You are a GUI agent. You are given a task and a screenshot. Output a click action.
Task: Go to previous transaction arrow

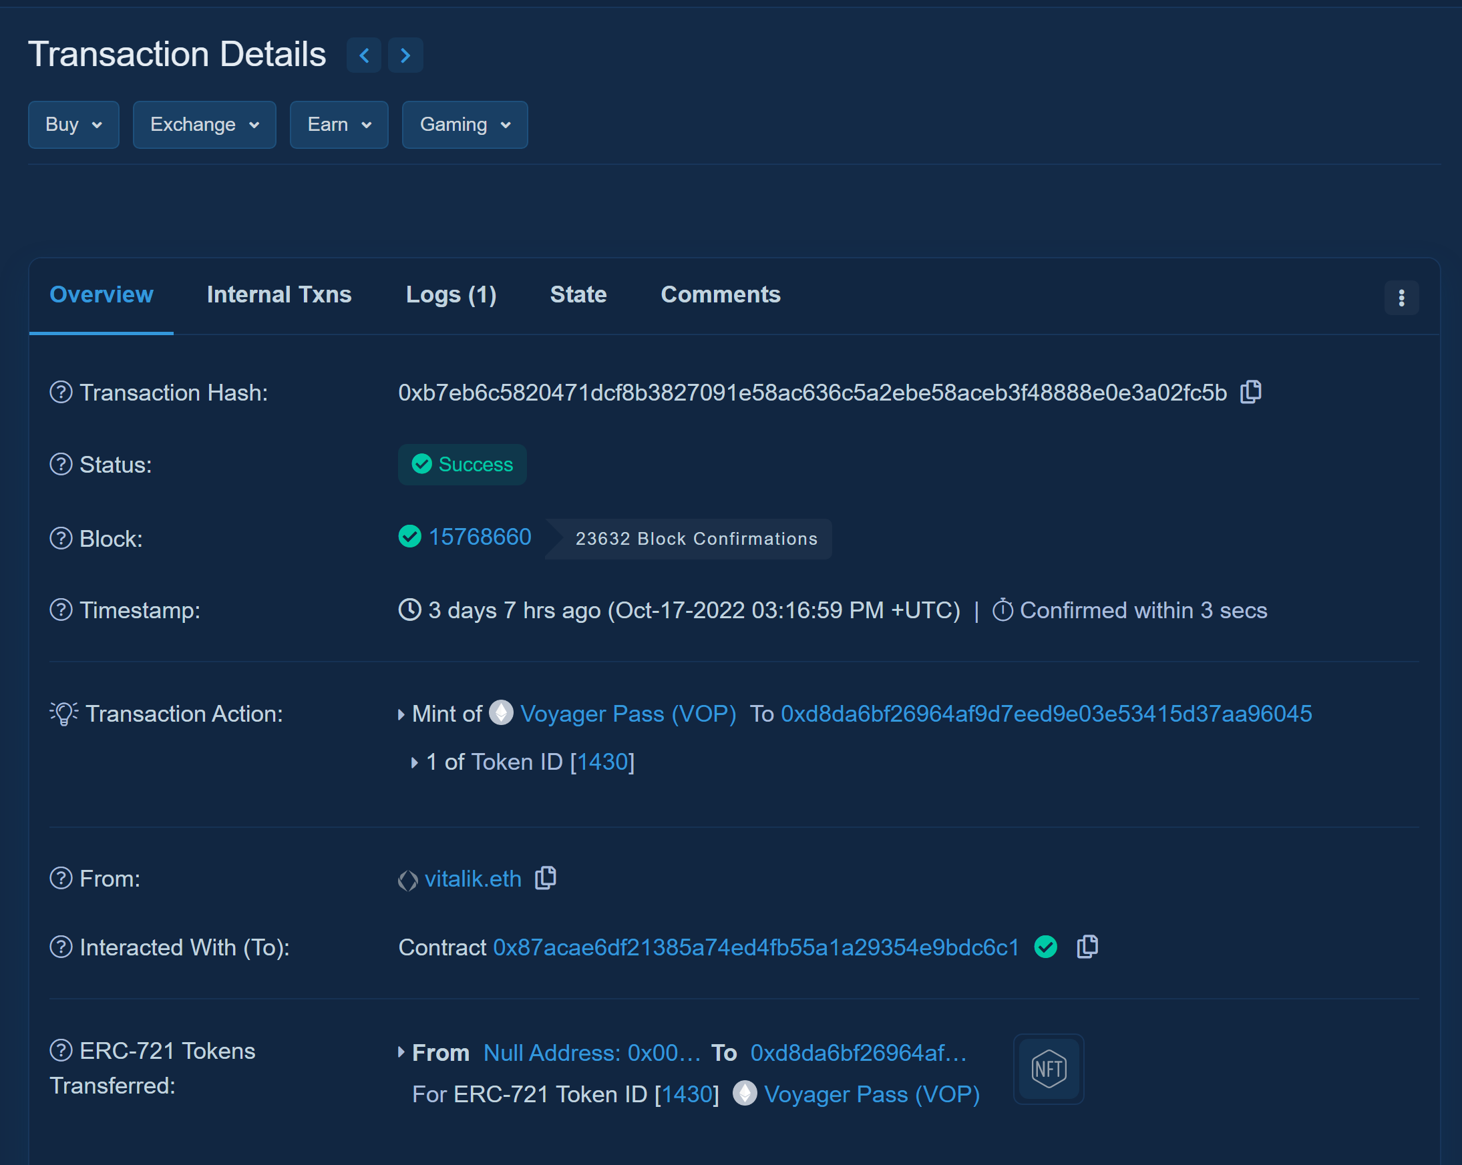(363, 55)
